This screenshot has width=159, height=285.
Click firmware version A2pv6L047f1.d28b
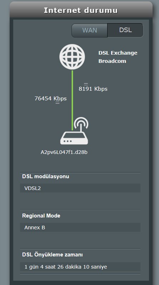point(64,152)
